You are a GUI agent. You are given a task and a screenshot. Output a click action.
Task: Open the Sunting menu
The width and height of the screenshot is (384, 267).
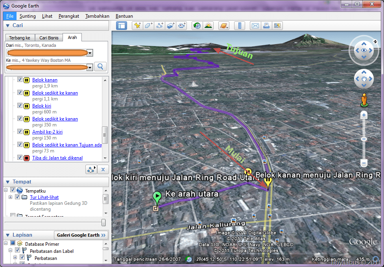[28, 16]
